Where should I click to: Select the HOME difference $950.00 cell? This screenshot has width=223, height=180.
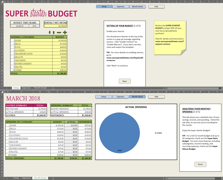tap(85, 125)
